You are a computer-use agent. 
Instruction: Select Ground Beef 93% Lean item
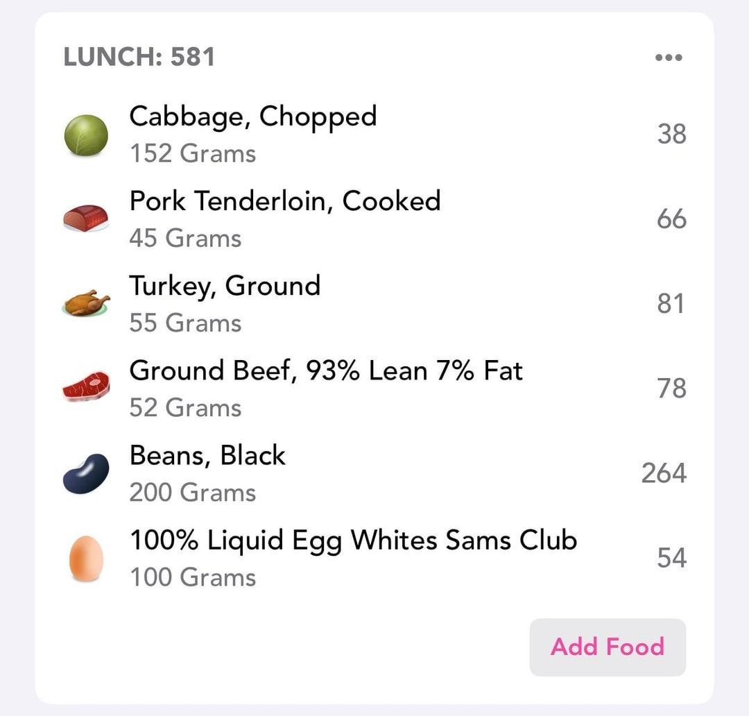(x=326, y=370)
